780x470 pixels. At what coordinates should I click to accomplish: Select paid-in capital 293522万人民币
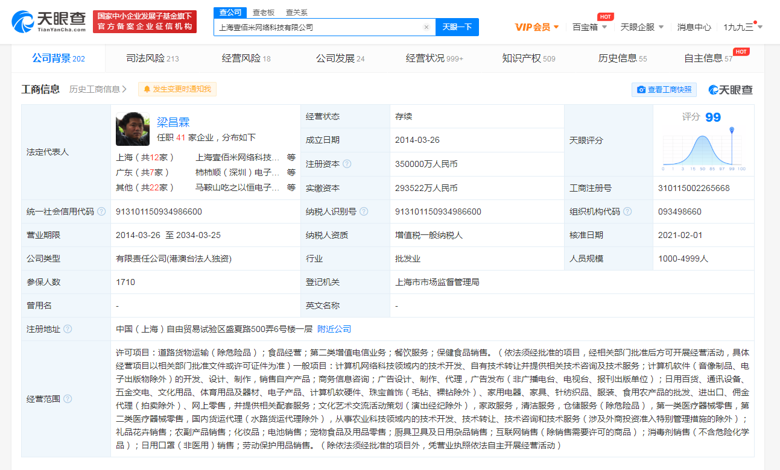(426, 188)
